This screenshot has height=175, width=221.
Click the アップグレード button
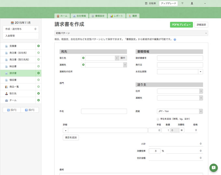click(168, 3)
